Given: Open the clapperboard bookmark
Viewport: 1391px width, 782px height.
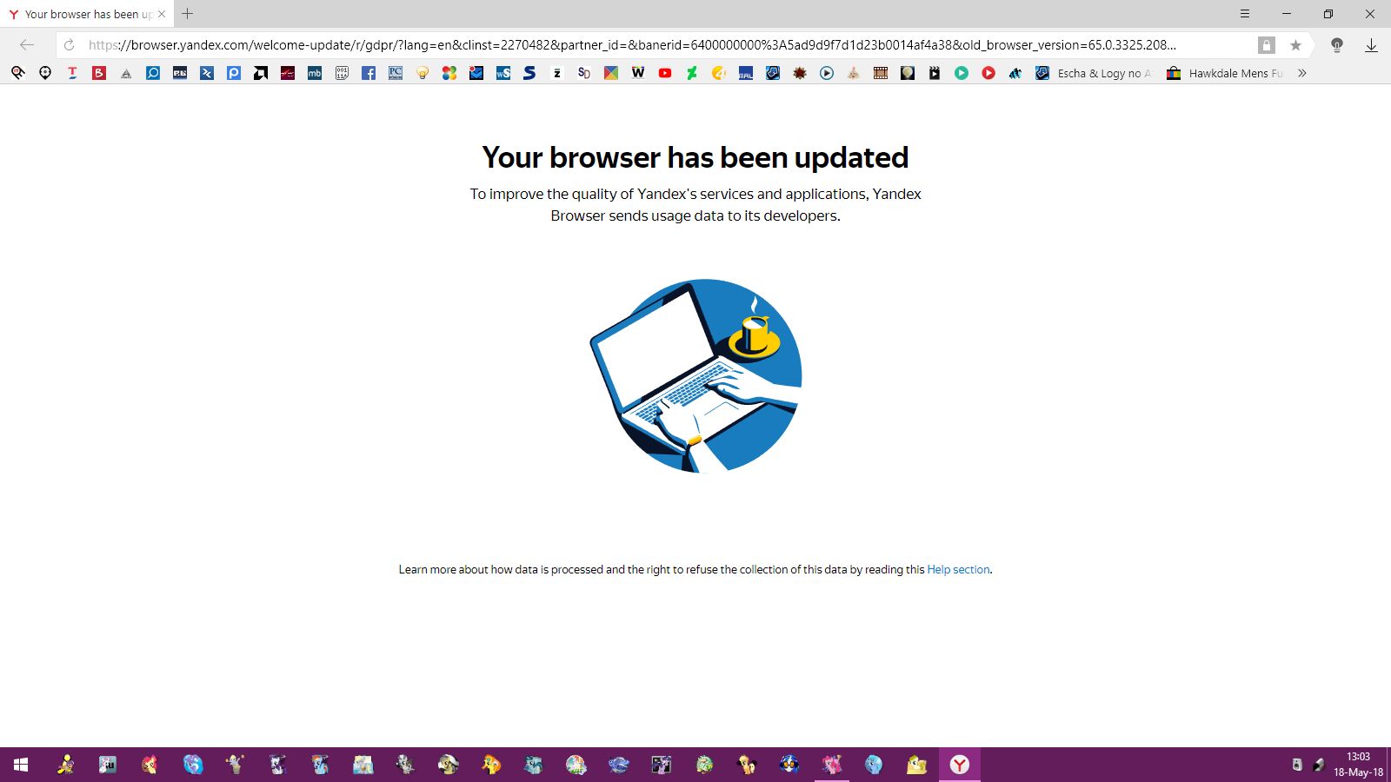Looking at the screenshot, I should (935, 73).
